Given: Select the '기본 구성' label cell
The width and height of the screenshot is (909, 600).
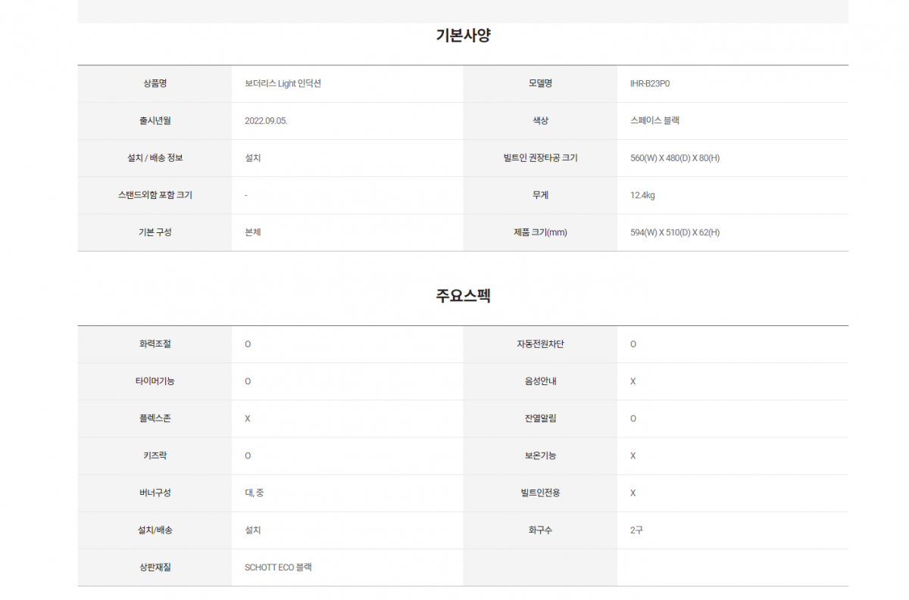Looking at the screenshot, I should (155, 232).
